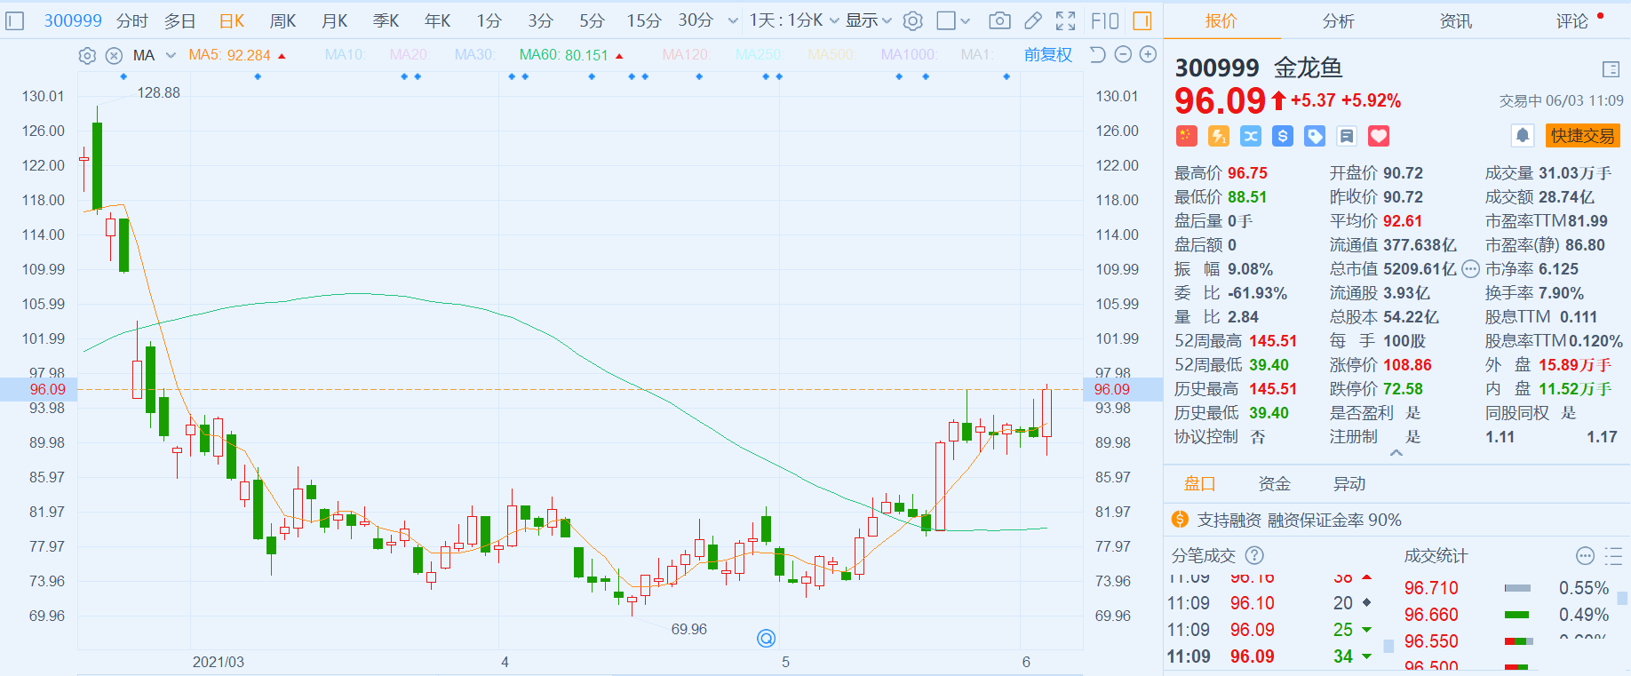Open the price alert bell icon

click(1523, 136)
